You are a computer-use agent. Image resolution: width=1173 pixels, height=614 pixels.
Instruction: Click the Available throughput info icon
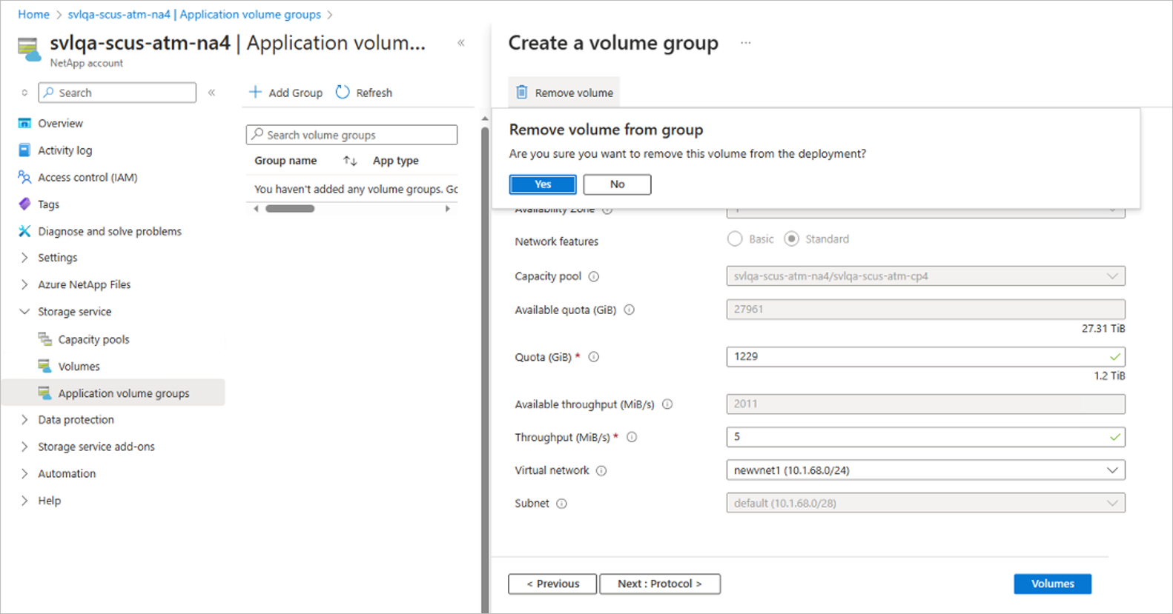667,404
